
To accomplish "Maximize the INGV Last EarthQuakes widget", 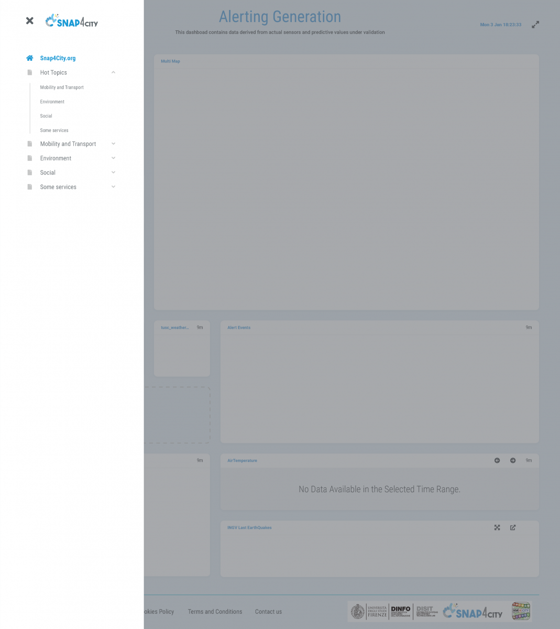I will pyautogui.click(x=497, y=527).
